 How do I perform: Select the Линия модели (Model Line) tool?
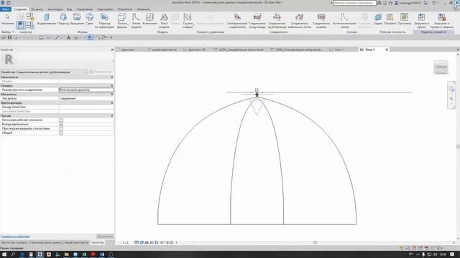pos(136,21)
